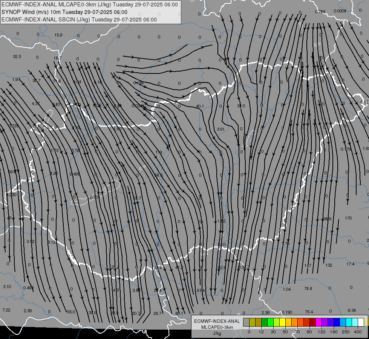The height and width of the screenshot is (339, 369).
Task: Click legend tick label 120
Action: pos(321,332)
